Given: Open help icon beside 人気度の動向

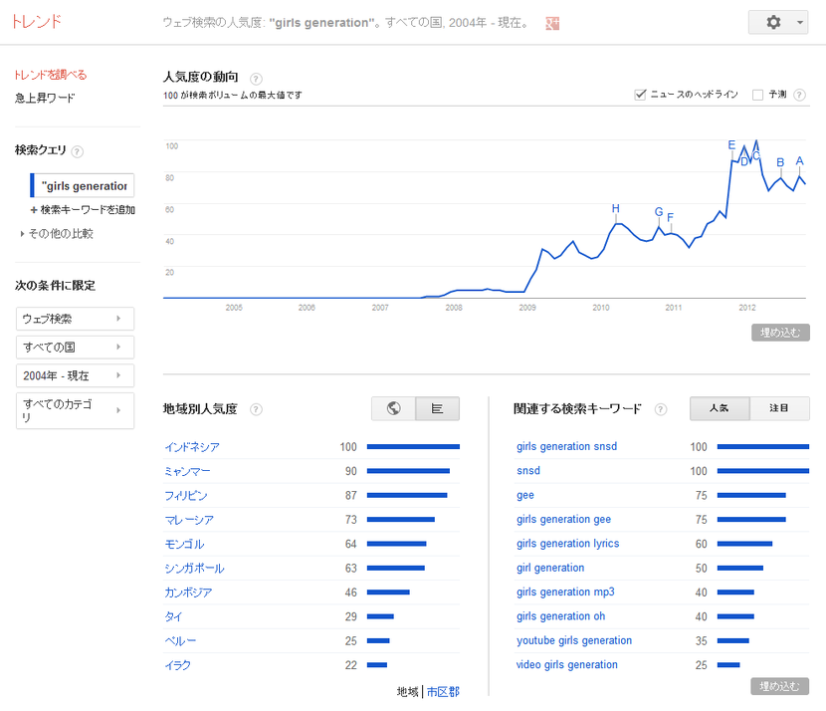Looking at the screenshot, I should [x=256, y=79].
